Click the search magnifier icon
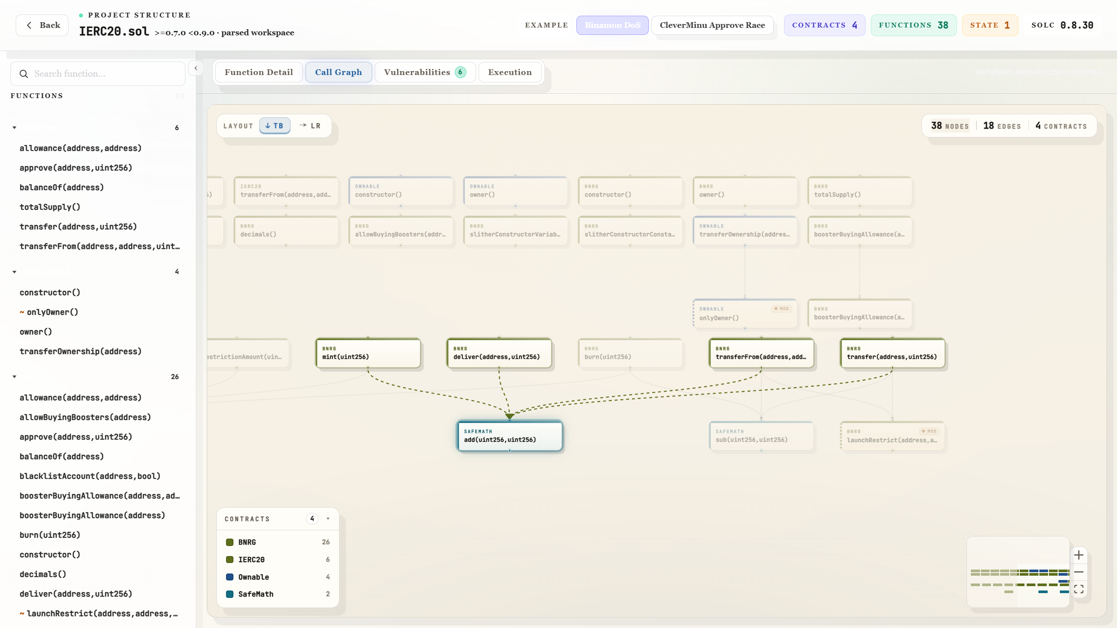The height and width of the screenshot is (628, 1117). click(x=24, y=74)
